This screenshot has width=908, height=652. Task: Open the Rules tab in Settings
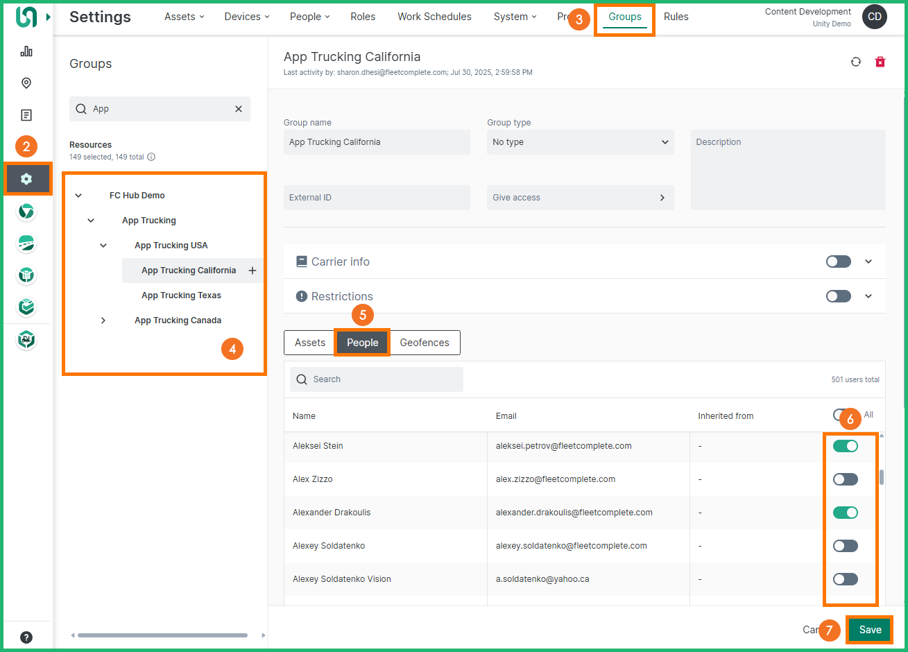(x=676, y=17)
